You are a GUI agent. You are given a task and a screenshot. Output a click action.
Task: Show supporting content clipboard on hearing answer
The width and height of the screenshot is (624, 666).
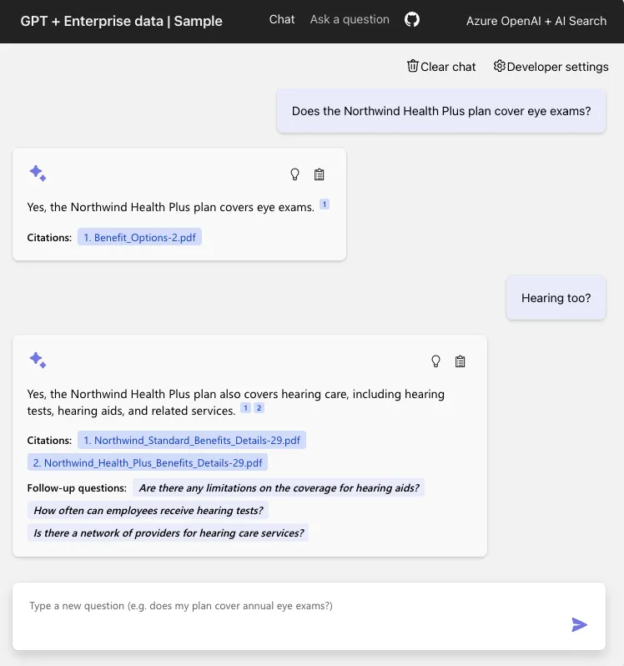[460, 361]
